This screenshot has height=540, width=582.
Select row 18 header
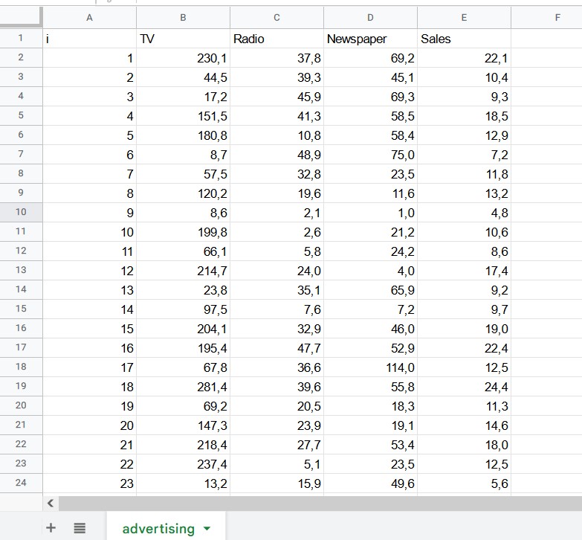(21, 367)
